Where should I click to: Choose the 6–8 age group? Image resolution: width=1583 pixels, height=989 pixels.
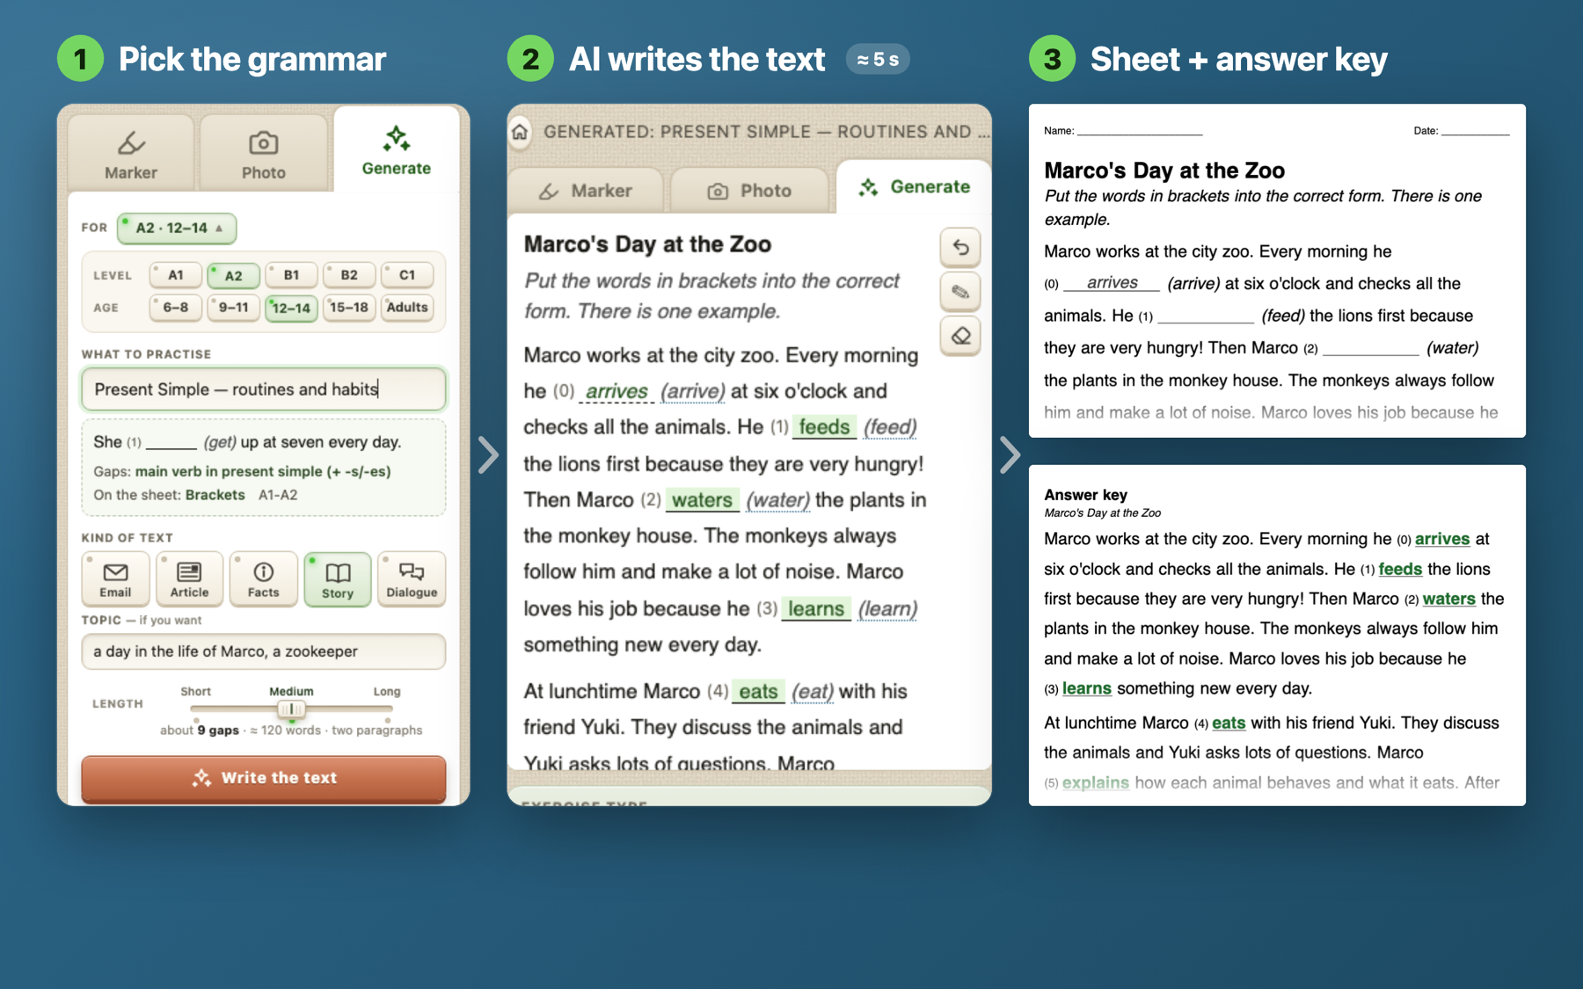click(x=176, y=308)
